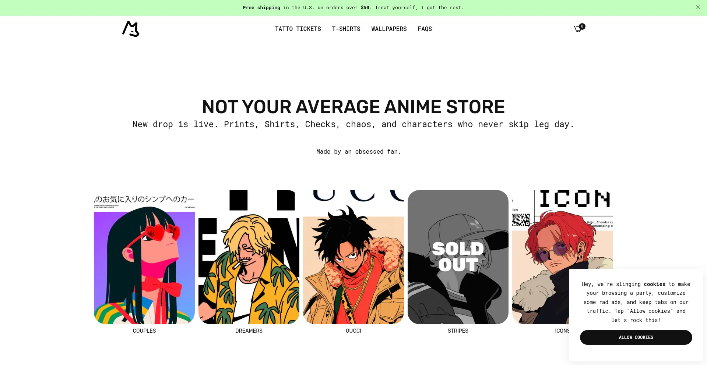Open the Wallpapers section
Screen dimensions: 707x365
389,29
